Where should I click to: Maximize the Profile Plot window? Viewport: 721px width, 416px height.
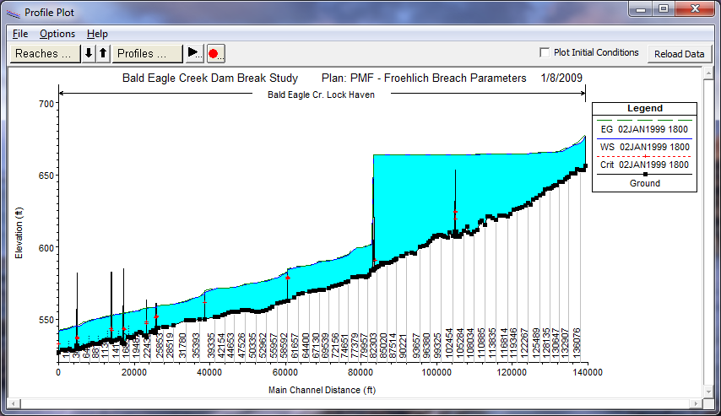click(x=664, y=11)
